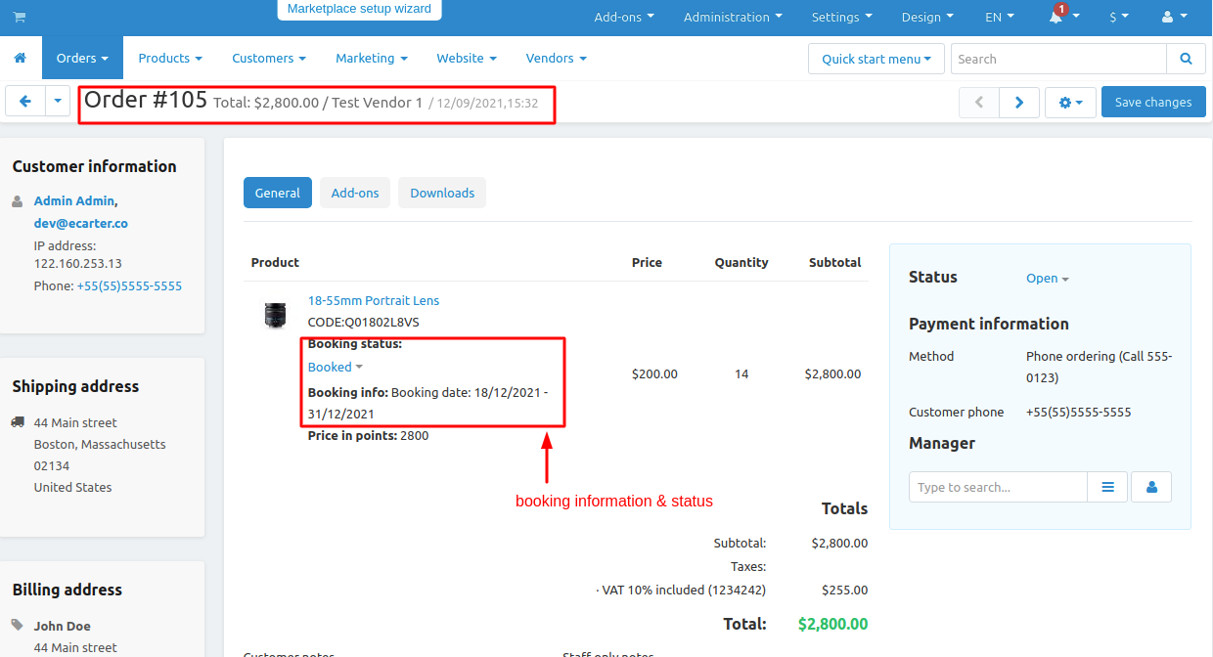Open the Website menu
Viewport: 1213px width, 657px height.
pyautogui.click(x=467, y=59)
